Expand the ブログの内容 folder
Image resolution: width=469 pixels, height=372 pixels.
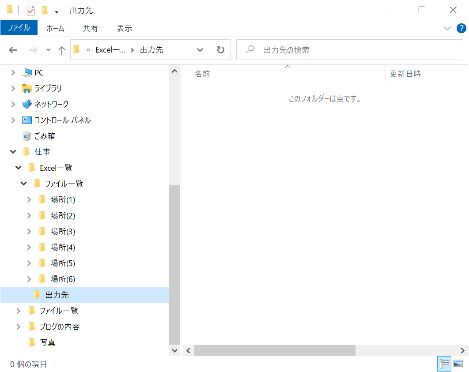pos(19,327)
